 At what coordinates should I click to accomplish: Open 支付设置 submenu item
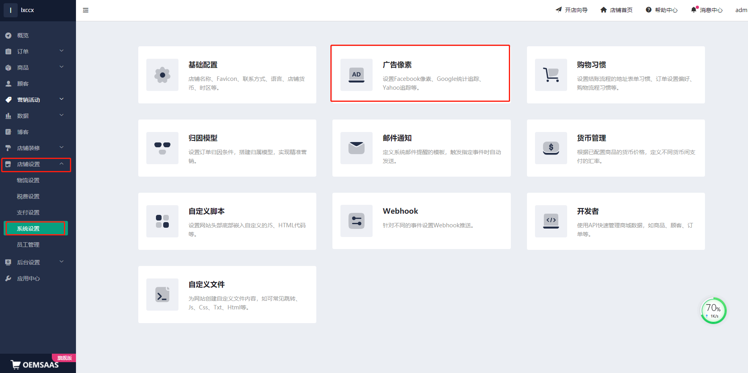[x=28, y=212]
